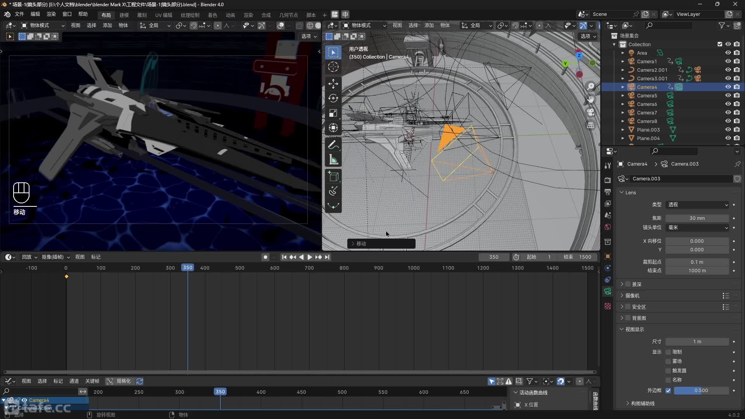Open the 文件 menu
745x419 pixels.
click(19, 14)
